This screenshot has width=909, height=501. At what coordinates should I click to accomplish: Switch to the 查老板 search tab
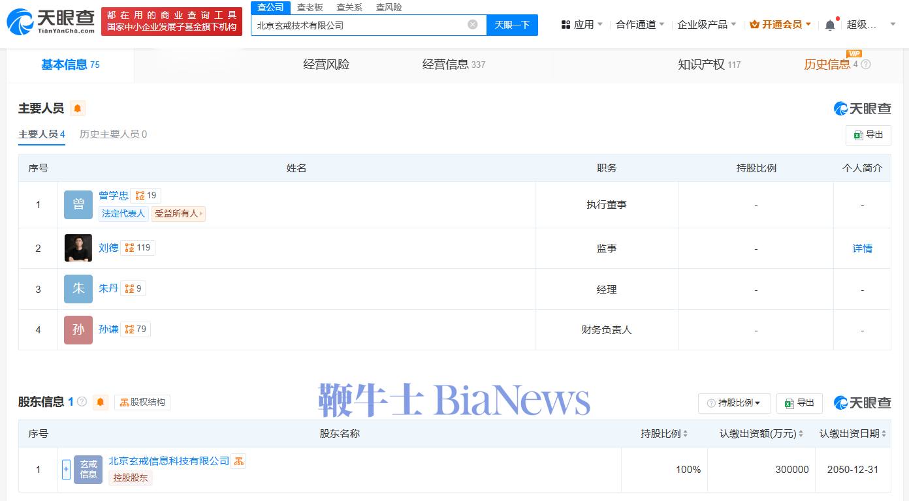(x=310, y=7)
